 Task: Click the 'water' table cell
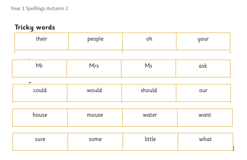(x=150, y=115)
